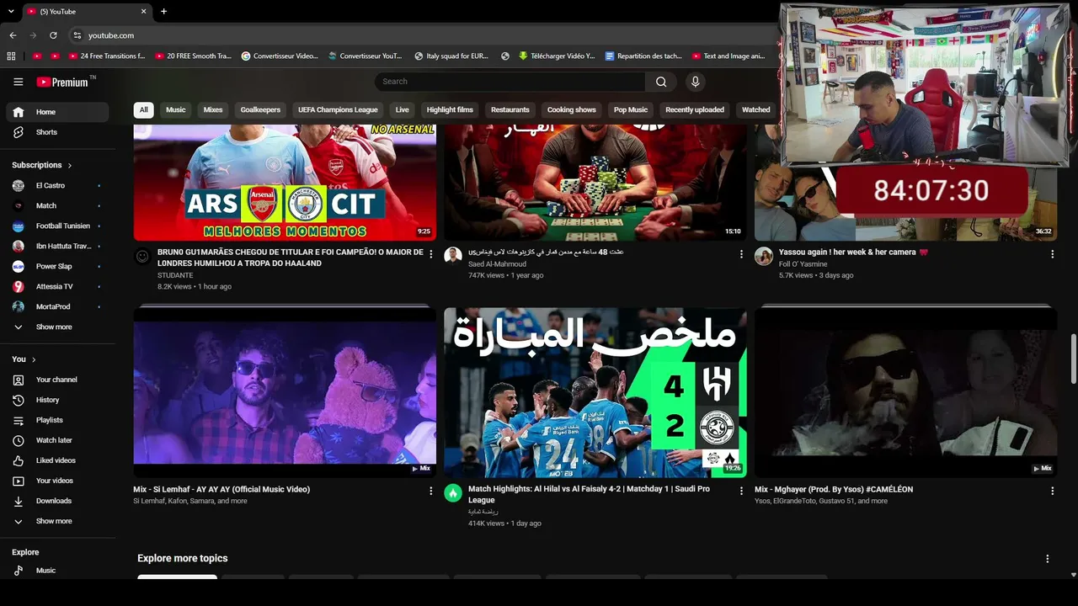
Task: Go to Home in the sidebar
Action: (57, 112)
